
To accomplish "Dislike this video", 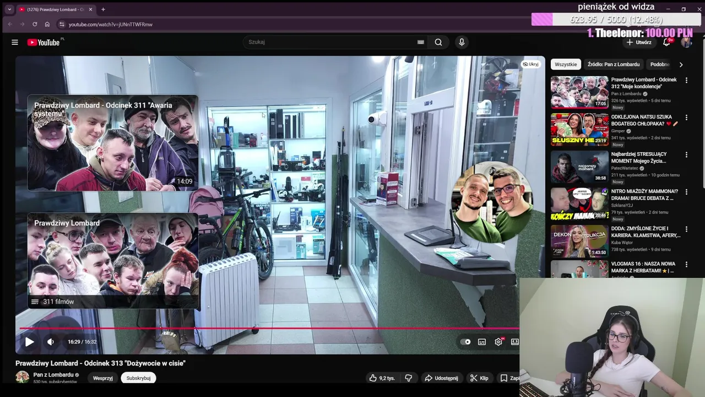I will point(409,378).
